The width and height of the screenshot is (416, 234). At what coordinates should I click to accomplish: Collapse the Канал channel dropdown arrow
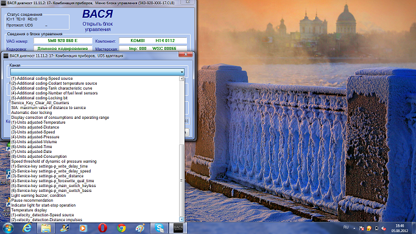(182, 72)
